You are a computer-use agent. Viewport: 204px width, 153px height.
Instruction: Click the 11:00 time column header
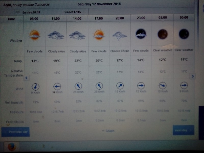[x=56, y=19]
